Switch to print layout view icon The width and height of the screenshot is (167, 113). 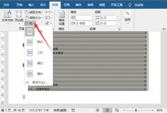pyautogui.click(x=107, y=110)
